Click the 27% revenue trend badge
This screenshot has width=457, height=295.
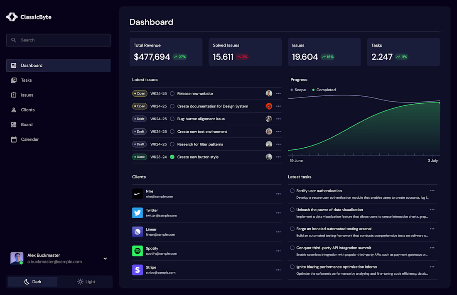point(180,57)
